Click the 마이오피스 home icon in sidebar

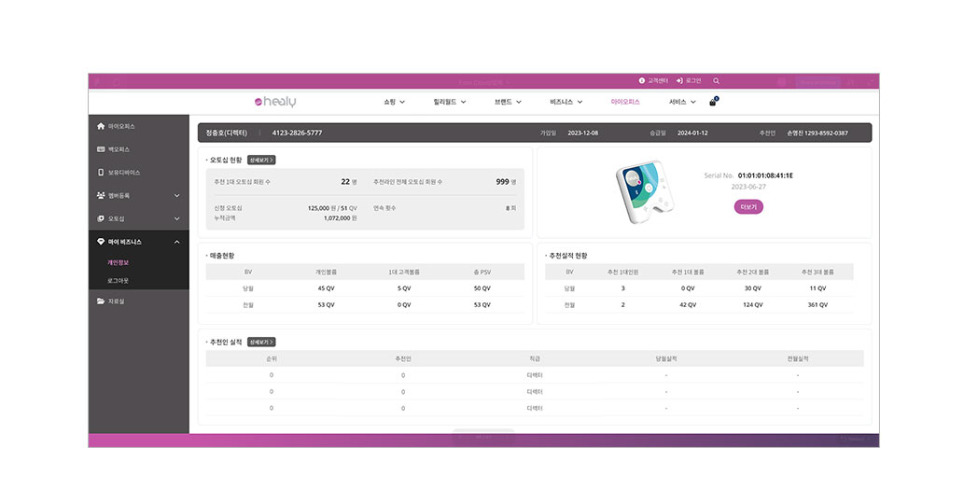(x=101, y=126)
